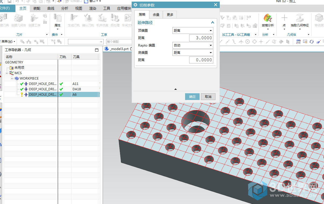Click the machine tool view navigator icon
324x204 pixels.
pyautogui.click(x=29, y=42)
